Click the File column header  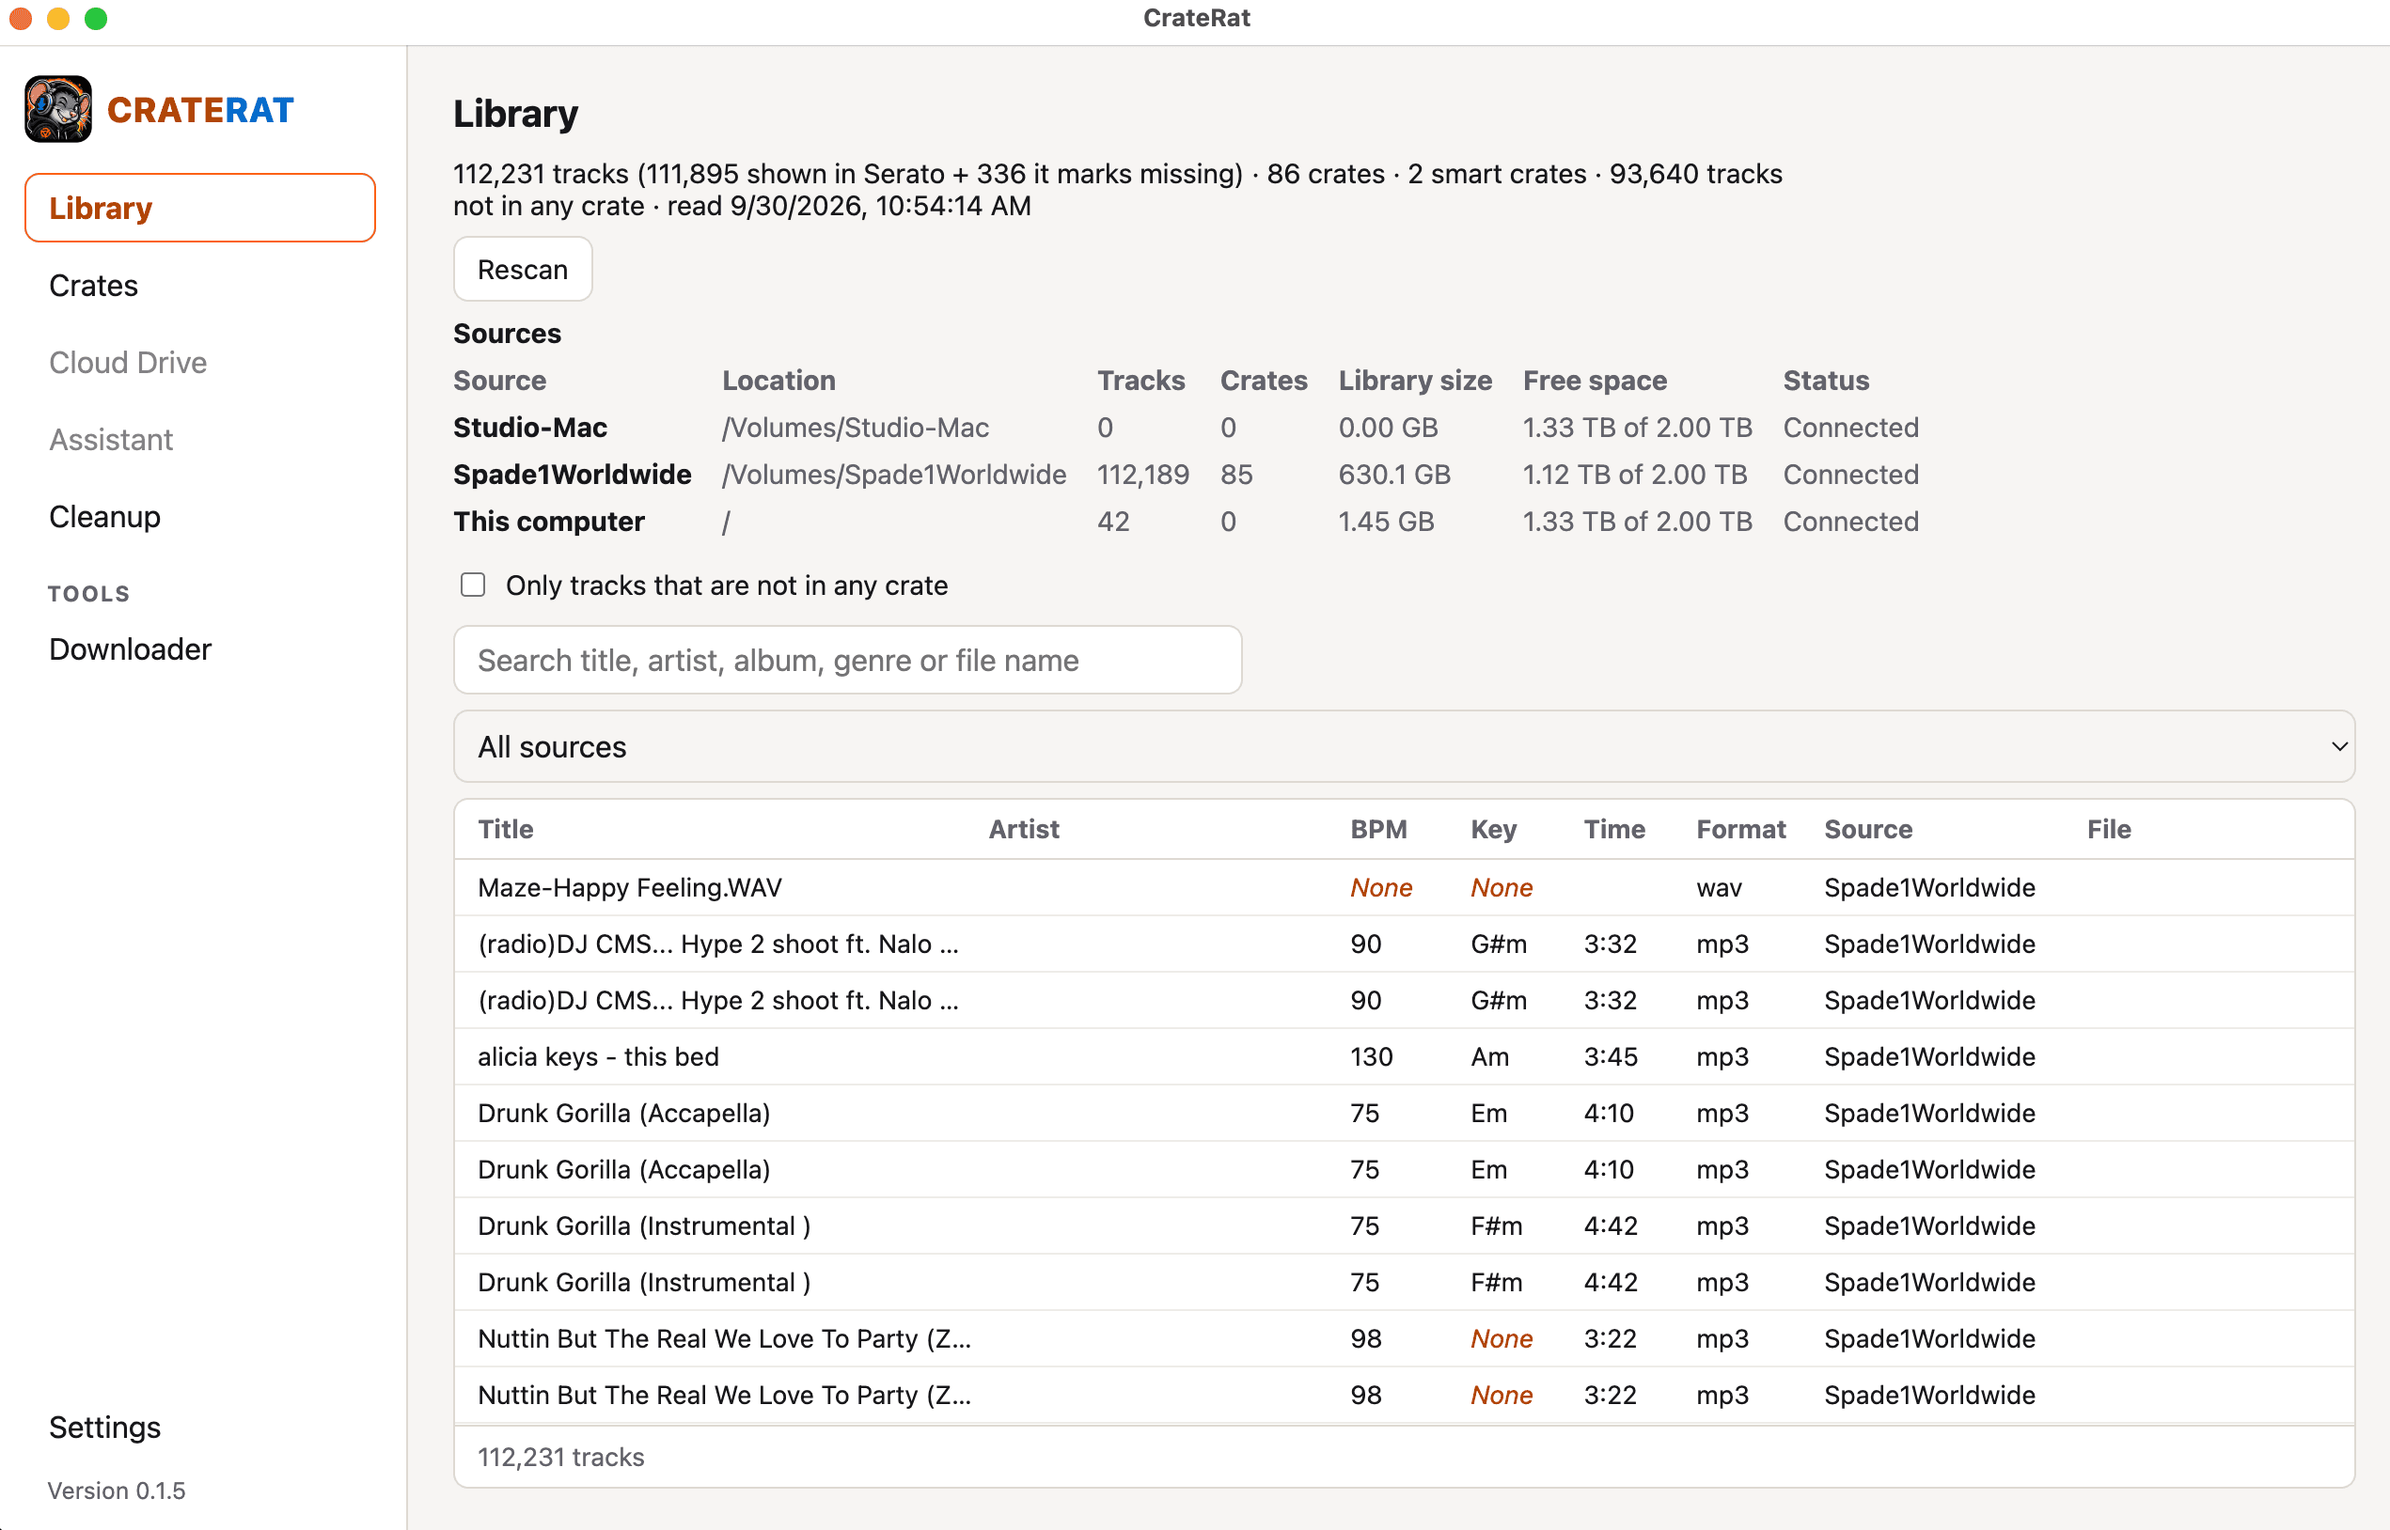[x=2109, y=829]
